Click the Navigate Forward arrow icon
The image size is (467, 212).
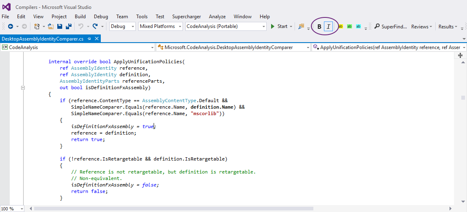pyautogui.click(x=24, y=26)
